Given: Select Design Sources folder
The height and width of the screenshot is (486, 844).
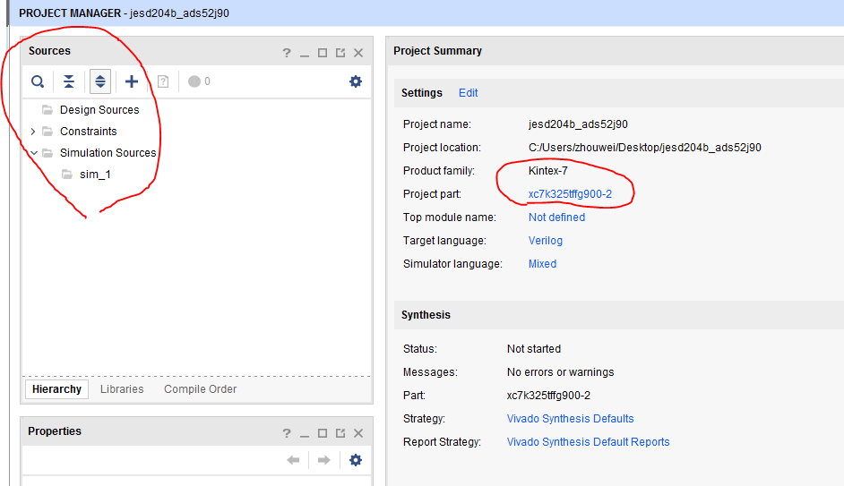Looking at the screenshot, I should coord(99,110).
